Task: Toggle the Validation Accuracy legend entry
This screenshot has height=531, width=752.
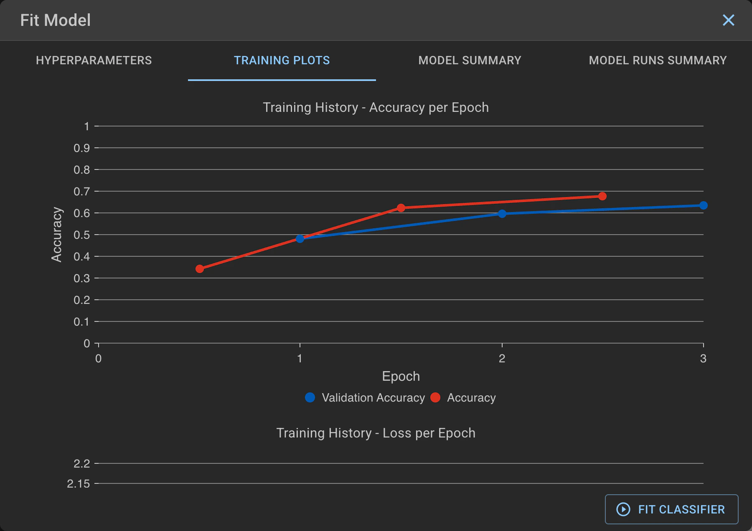Action: (x=365, y=398)
